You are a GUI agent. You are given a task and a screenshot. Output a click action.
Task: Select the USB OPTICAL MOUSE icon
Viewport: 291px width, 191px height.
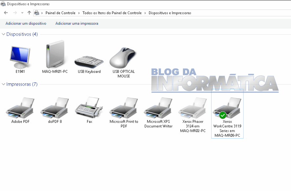point(123,58)
